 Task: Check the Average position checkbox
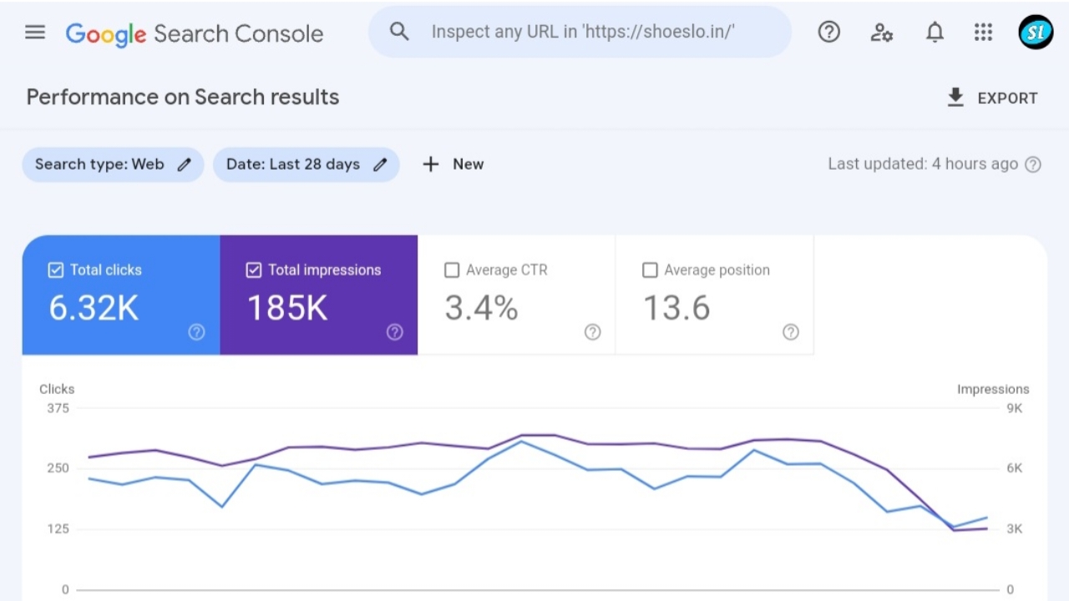650,270
